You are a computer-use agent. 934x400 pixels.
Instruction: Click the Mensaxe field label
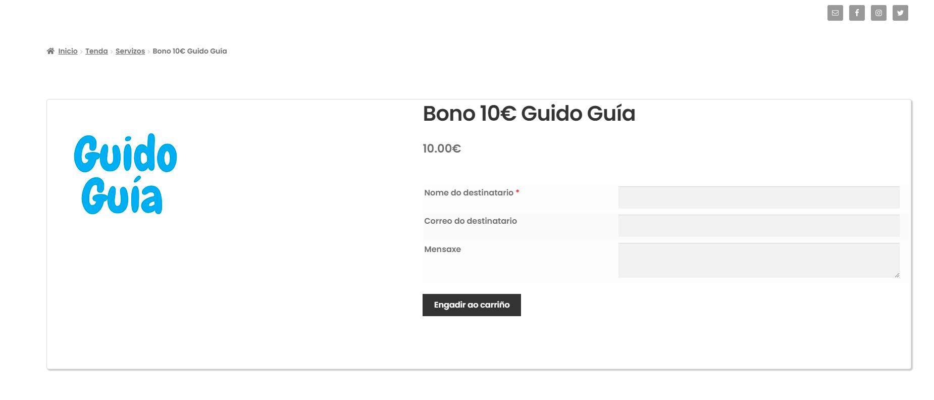[x=442, y=249]
